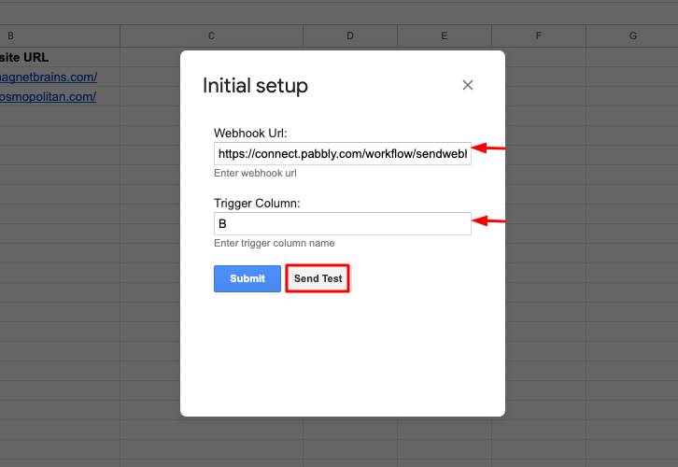Select the column G header

point(632,36)
